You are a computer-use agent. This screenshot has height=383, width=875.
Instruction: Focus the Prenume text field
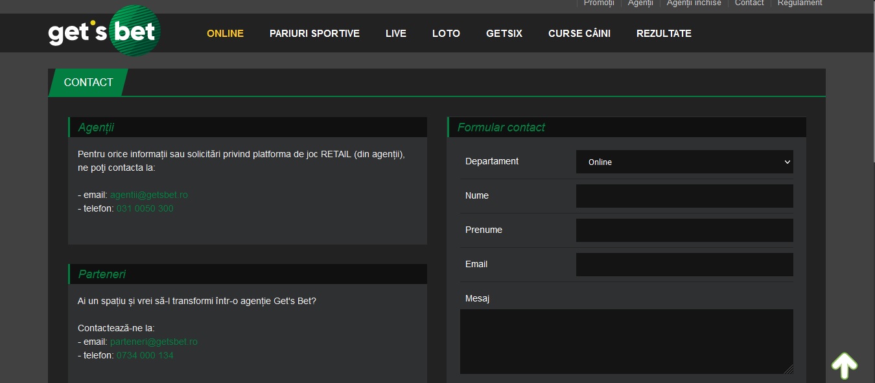point(684,230)
